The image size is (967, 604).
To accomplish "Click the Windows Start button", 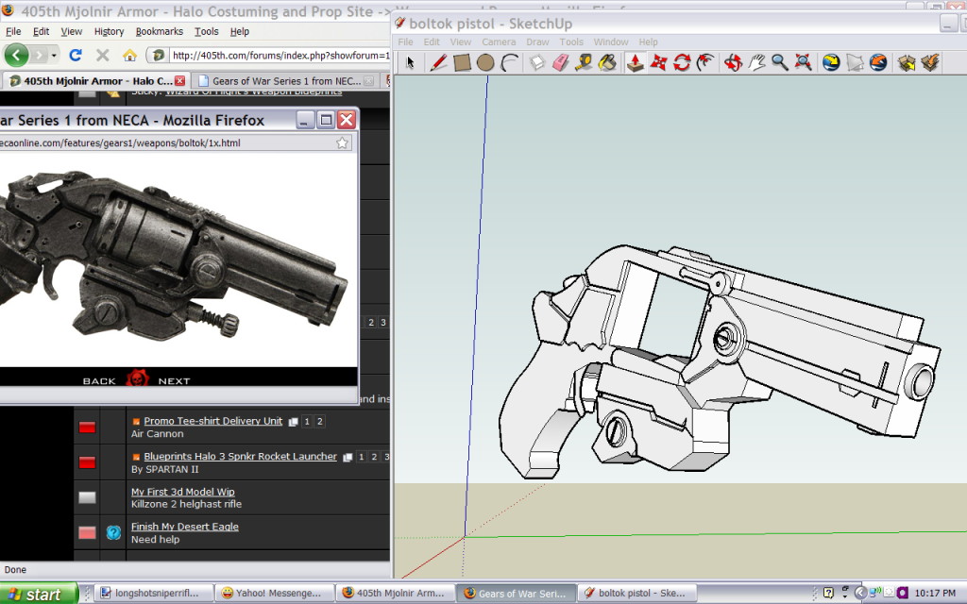I will click(x=40, y=594).
